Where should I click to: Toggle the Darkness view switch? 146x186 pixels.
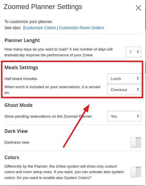coord(136,142)
